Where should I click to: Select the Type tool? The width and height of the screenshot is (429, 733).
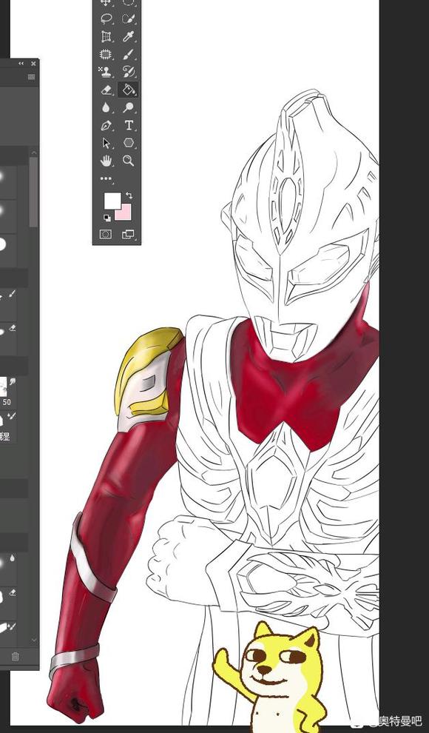[x=129, y=125]
